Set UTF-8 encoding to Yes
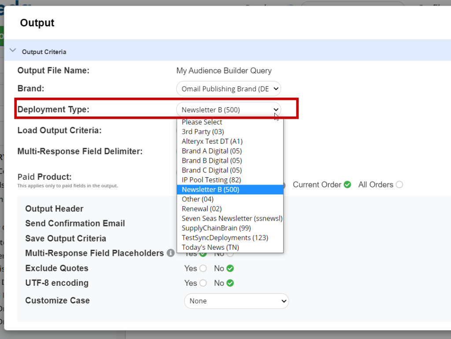The width and height of the screenshot is (451, 339). pyautogui.click(x=203, y=283)
